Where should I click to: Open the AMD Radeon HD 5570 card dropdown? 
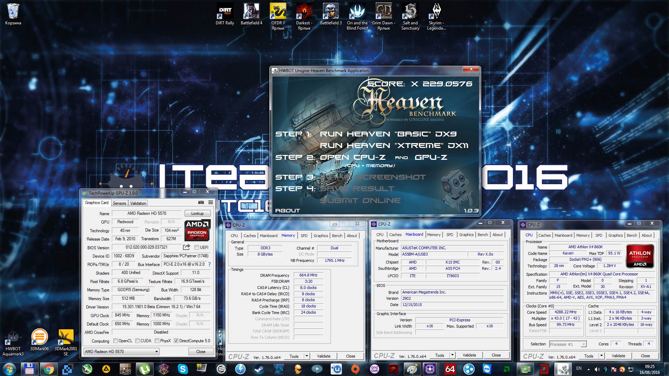point(122,352)
